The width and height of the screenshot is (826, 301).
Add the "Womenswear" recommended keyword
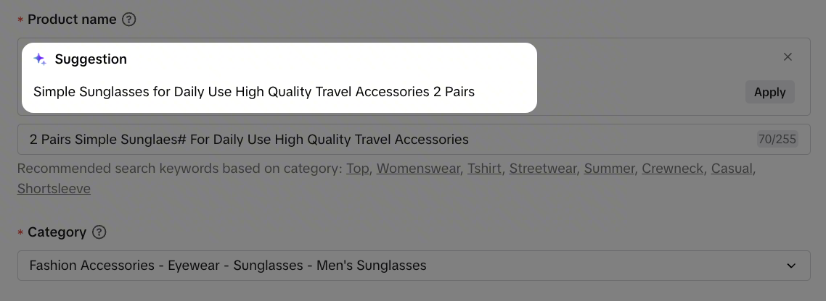click(x=417, y=169)
